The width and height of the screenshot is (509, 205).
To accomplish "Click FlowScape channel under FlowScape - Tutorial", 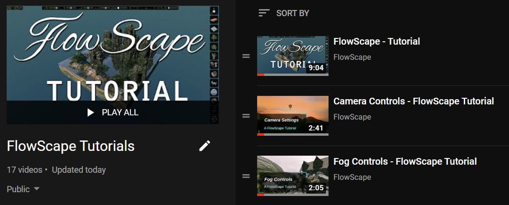I will (x=352, y=57).
